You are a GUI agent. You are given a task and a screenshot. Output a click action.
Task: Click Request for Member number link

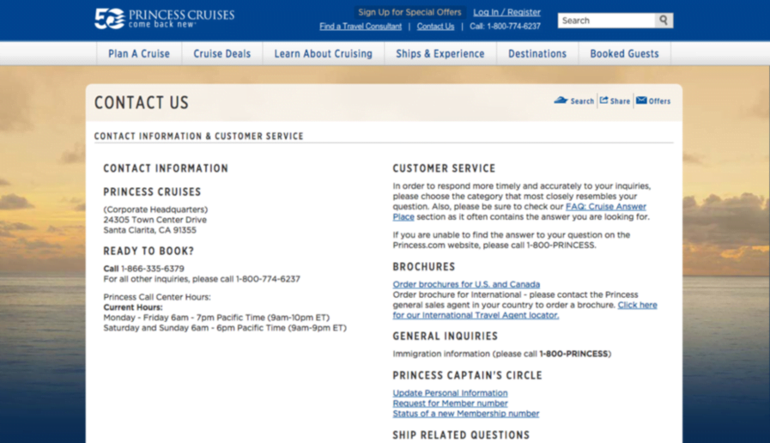click(x=450, y=404)
